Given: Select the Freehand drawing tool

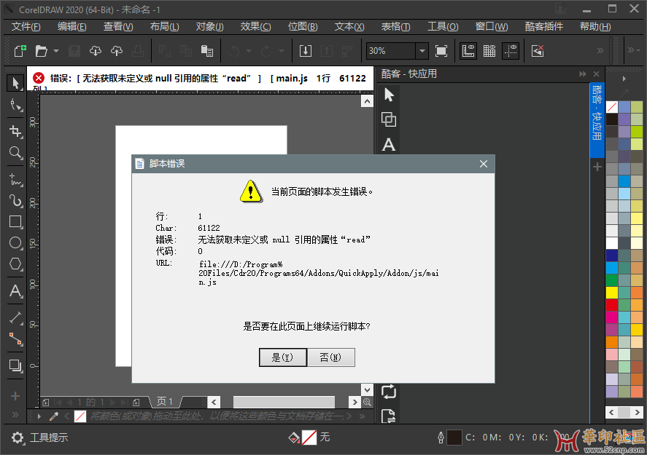Looking at the screenshot, I should [x=15, y=180].
